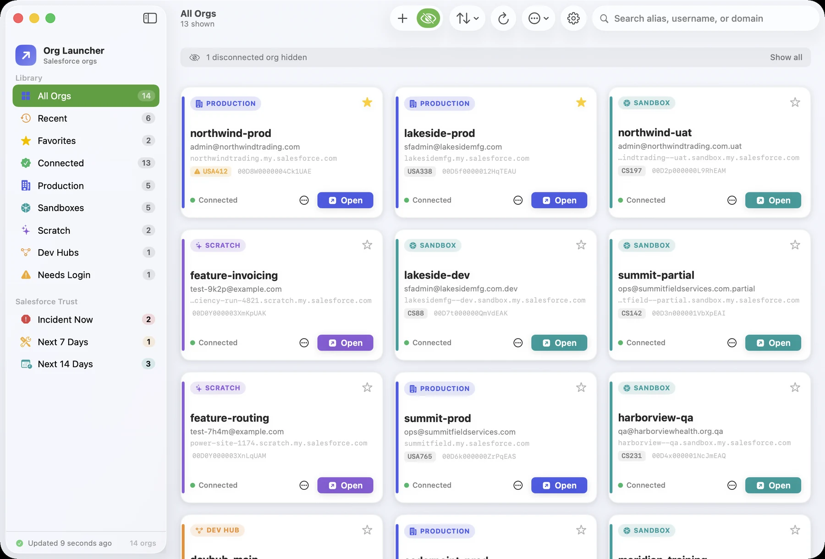825x559 pixels.
Task: Open the sort order dropdown
Action: tap(467, 18)
